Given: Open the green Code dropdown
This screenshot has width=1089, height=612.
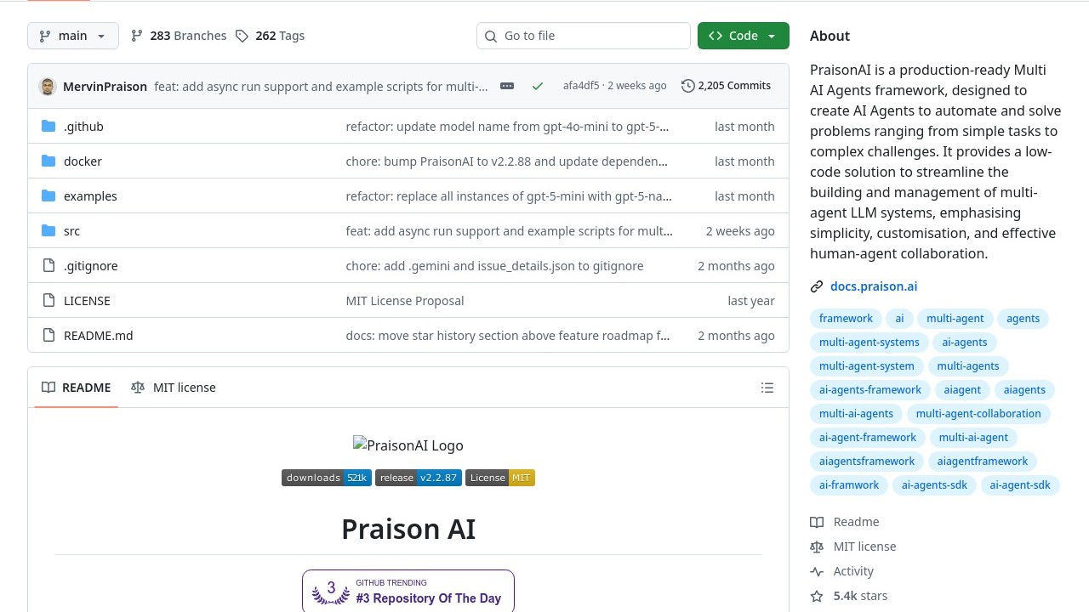Looking at the screenshot, I should 743,36.
